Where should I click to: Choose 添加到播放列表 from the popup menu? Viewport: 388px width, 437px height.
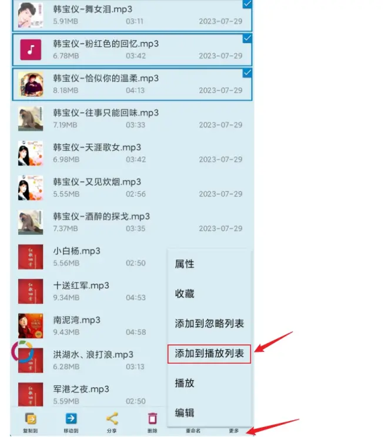[209, 354]
